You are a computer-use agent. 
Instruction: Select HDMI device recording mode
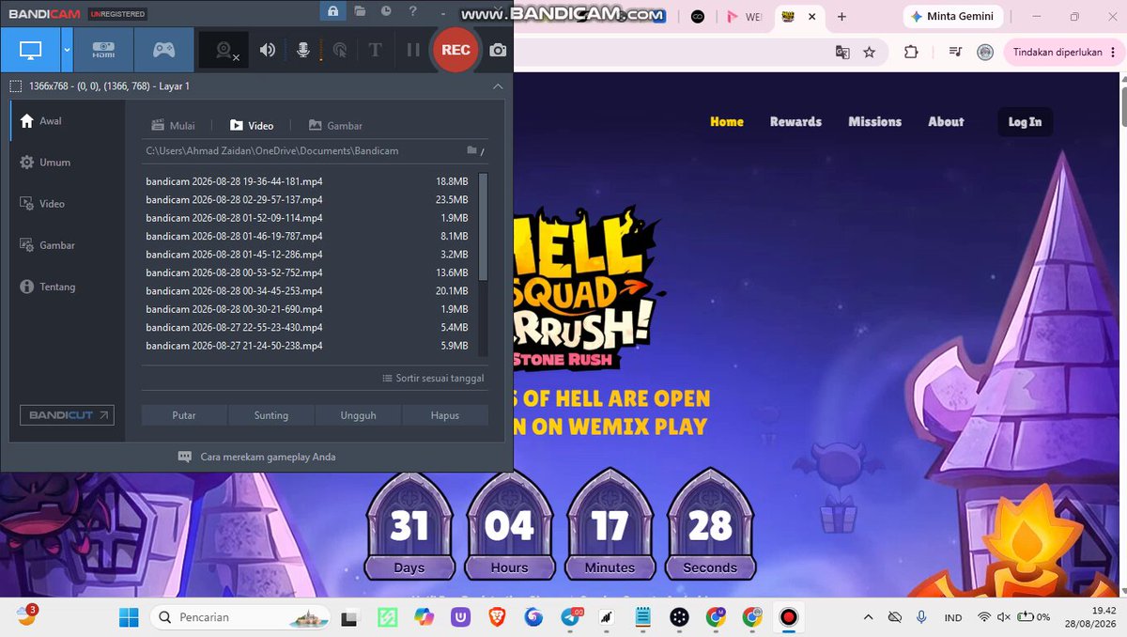coord(103,50)
